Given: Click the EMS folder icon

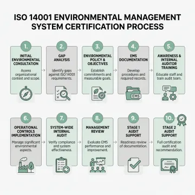Looking at the screenshot, I should tap(134, 93).
